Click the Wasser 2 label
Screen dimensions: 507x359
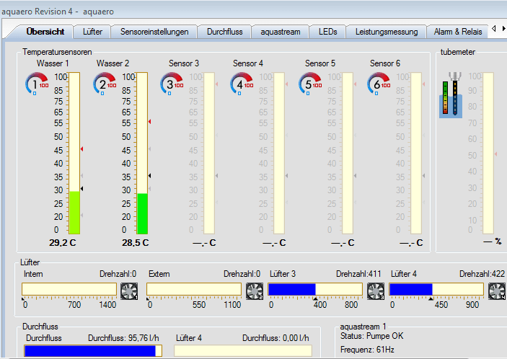point(113,63)
